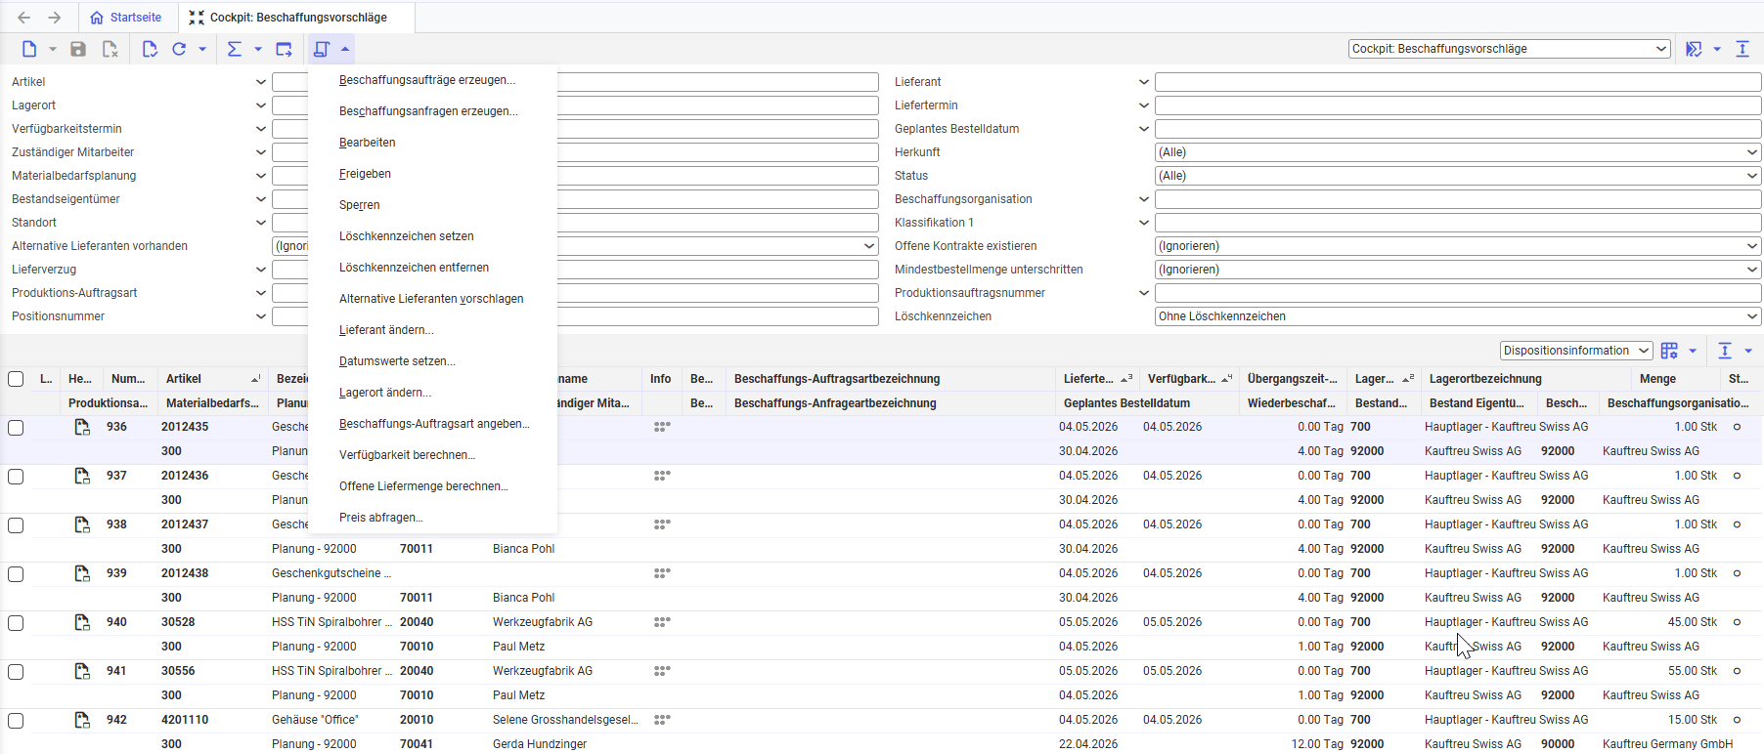The width and height of the screenshot is (1764, 754).
Task: Click into the Produktionsauftragsnummer input field
Action: pyautogui.click(x=1457, y=293)
